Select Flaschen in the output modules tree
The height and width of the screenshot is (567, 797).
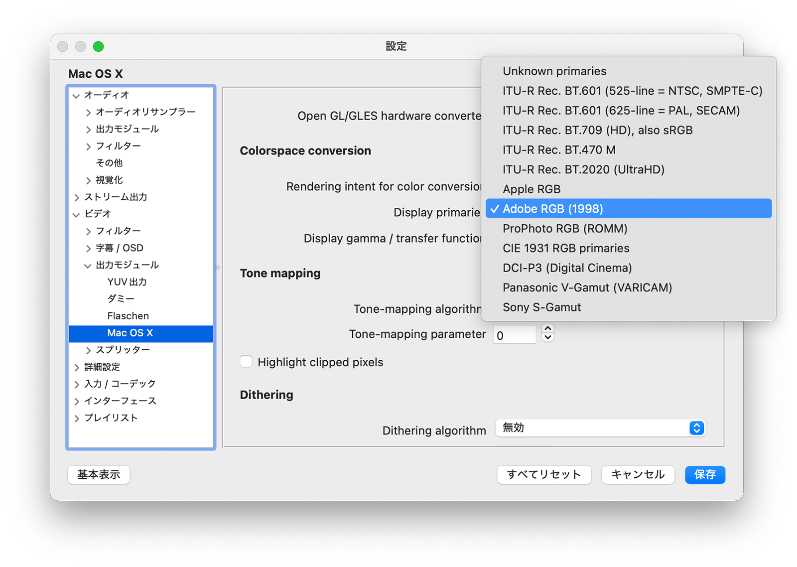click(128, 316)
